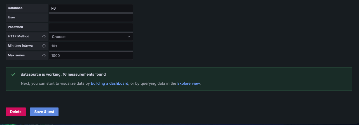Click the info icon beside HTTP Method
359x125 pixels.
click(44, 37)
